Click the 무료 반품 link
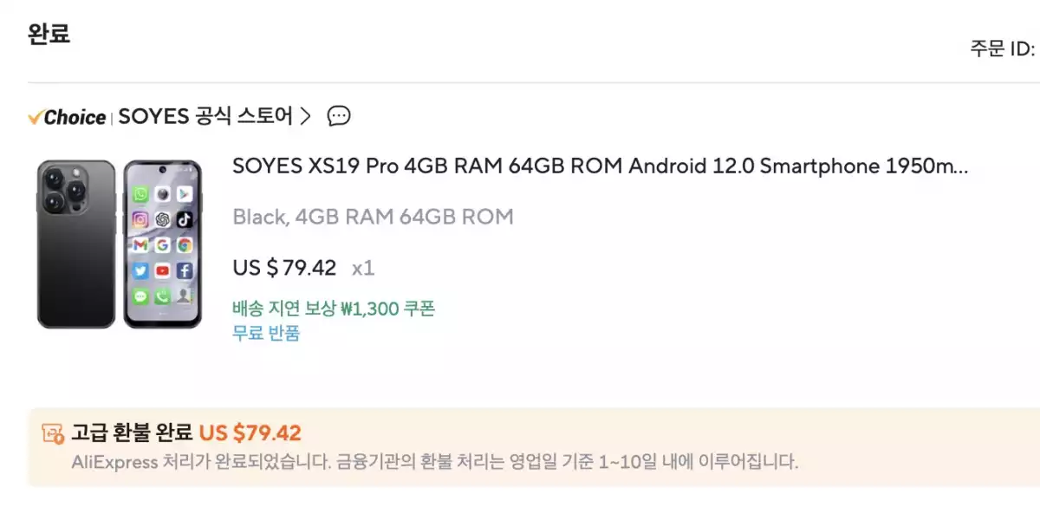1040x507 pixels. click(x=266, y=333)
